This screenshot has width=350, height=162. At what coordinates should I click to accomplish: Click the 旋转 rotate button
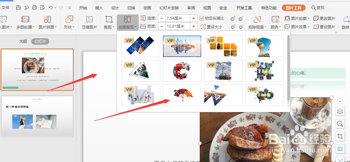[x=345, y=22]
